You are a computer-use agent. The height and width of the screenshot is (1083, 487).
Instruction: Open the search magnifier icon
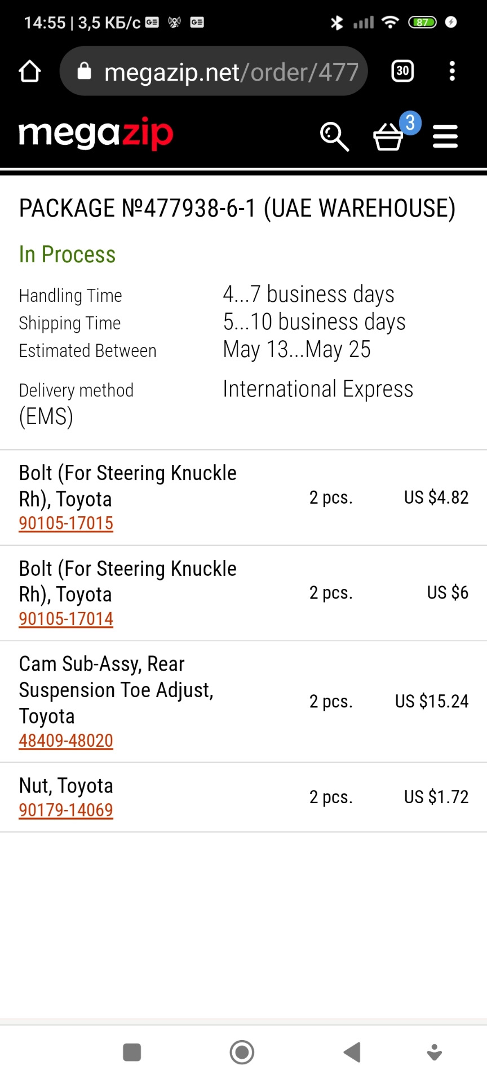334,137
